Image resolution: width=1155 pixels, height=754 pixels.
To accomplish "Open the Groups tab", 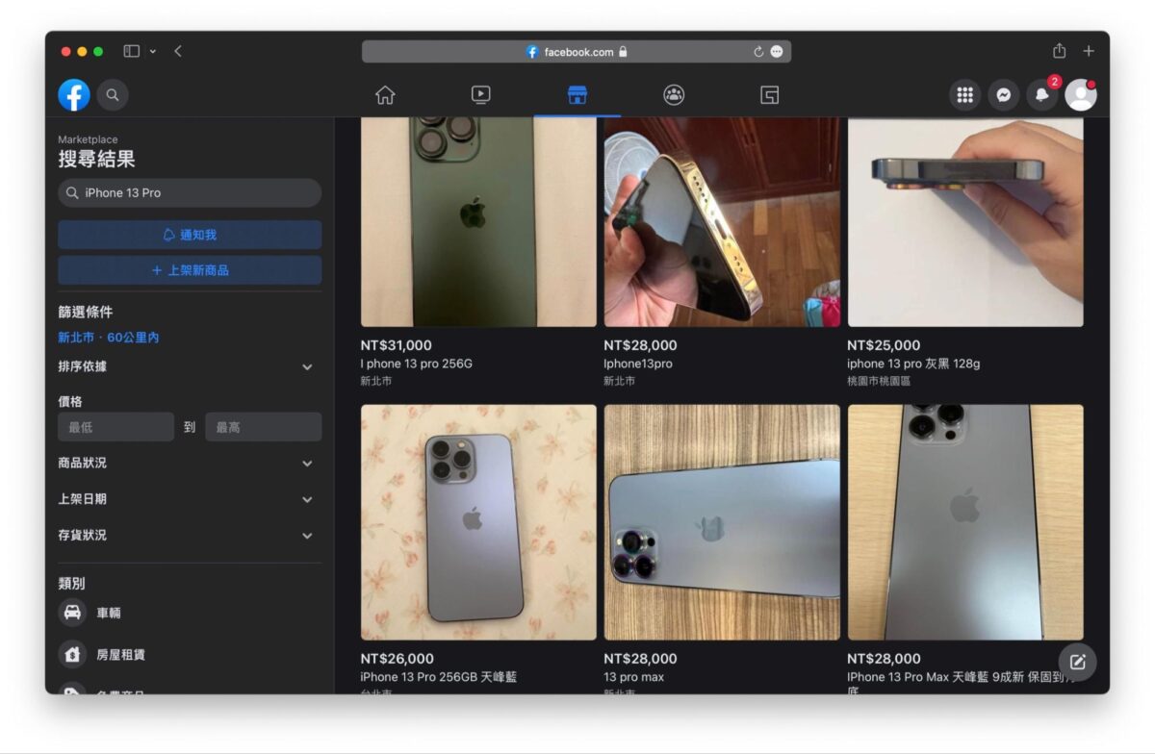I will point(674,94).
